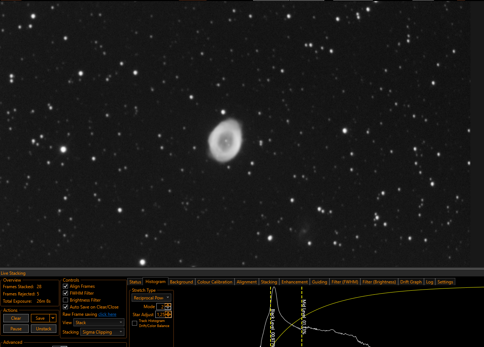
Task: Expand the Reciprocal Power stretch type dropdown
Action: [151, 298]
